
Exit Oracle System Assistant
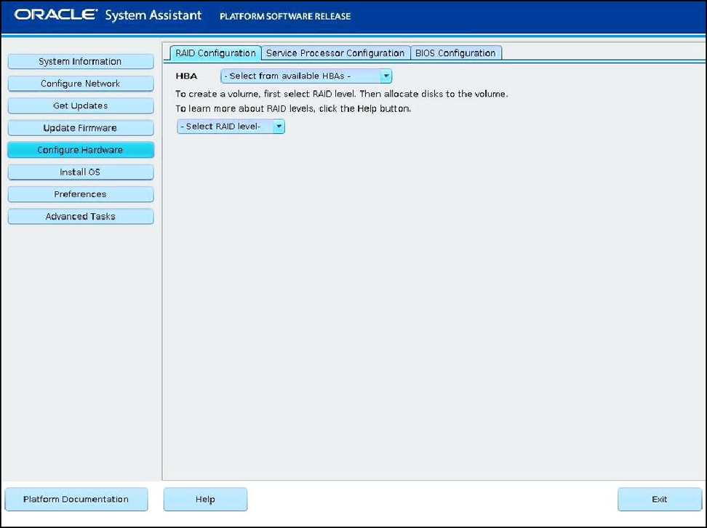click(659, 499)
